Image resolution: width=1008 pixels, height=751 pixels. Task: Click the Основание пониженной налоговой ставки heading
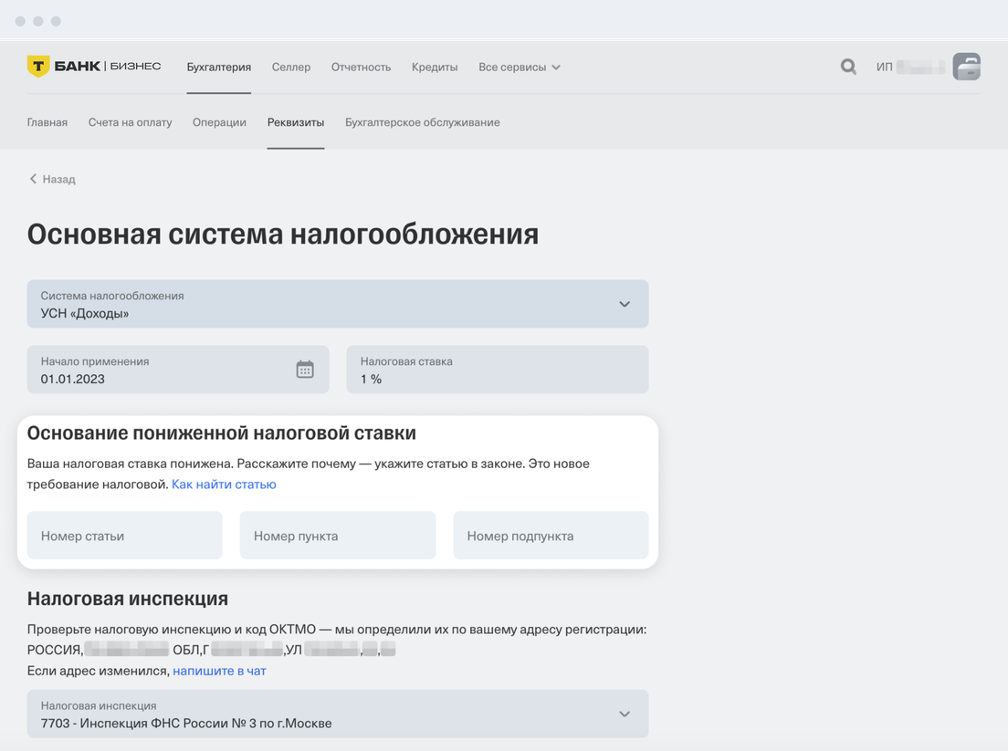coord(221,433)
